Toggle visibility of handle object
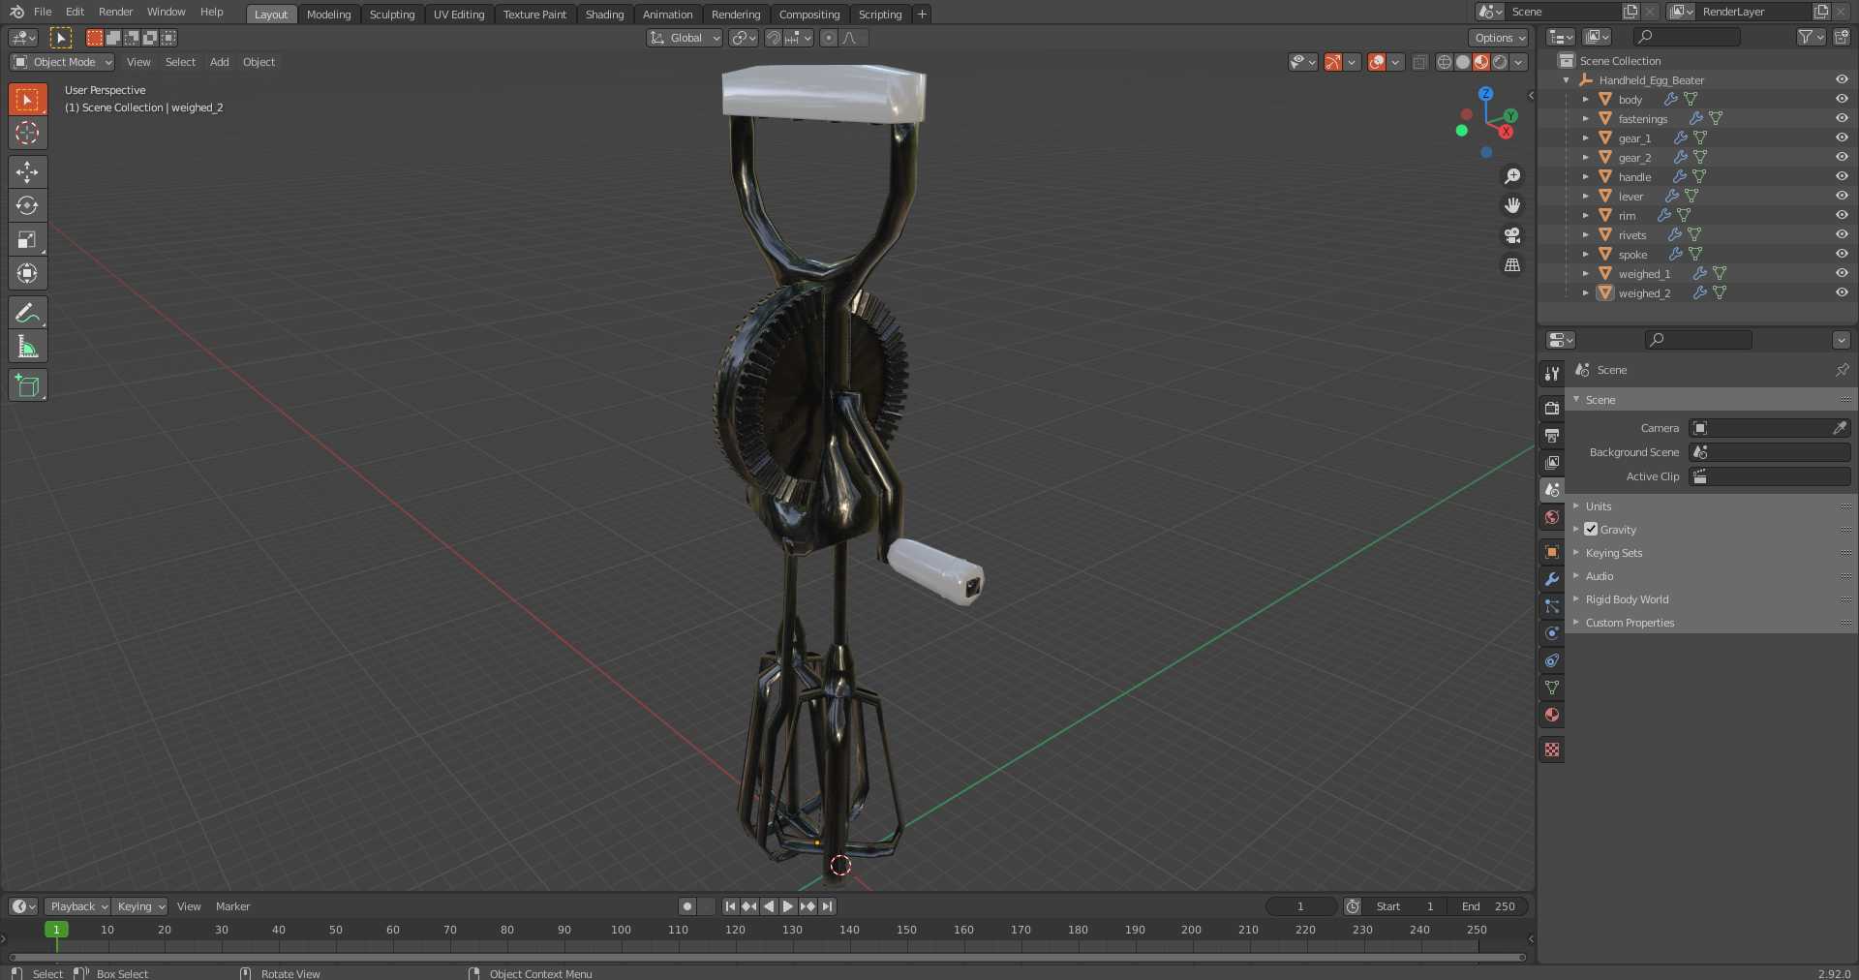This screenshot has height=980, width=1859. (1841, 177)
